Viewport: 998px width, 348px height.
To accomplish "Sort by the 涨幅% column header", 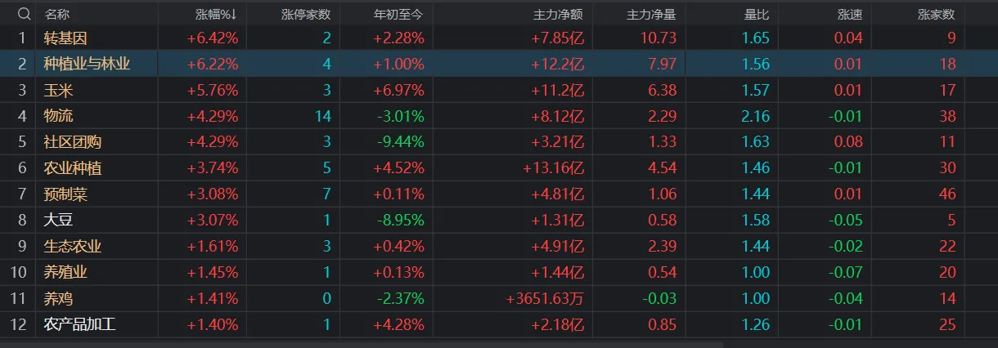I will point(217,14).
